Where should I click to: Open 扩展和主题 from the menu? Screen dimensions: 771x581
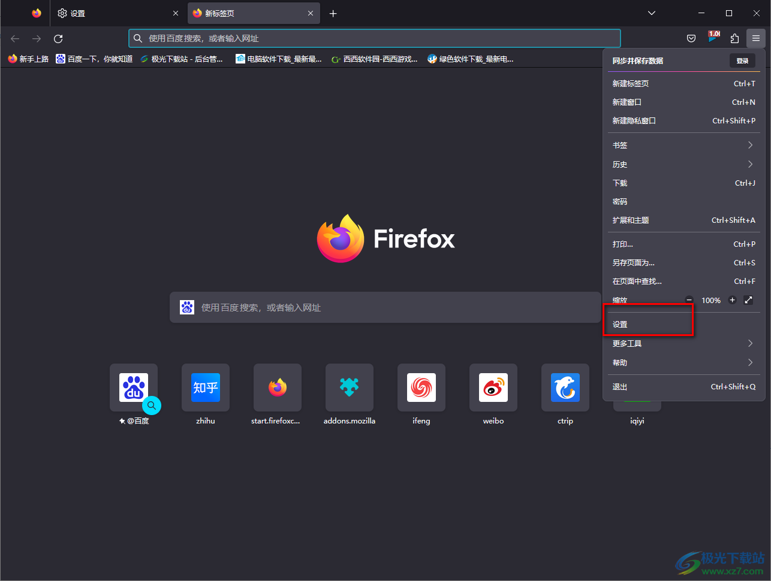[683, 220]
